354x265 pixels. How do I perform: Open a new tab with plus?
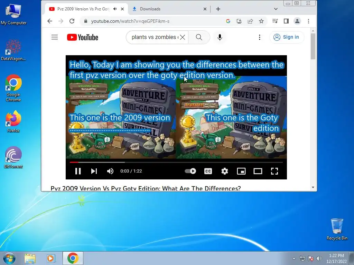[x=218, y=9]
